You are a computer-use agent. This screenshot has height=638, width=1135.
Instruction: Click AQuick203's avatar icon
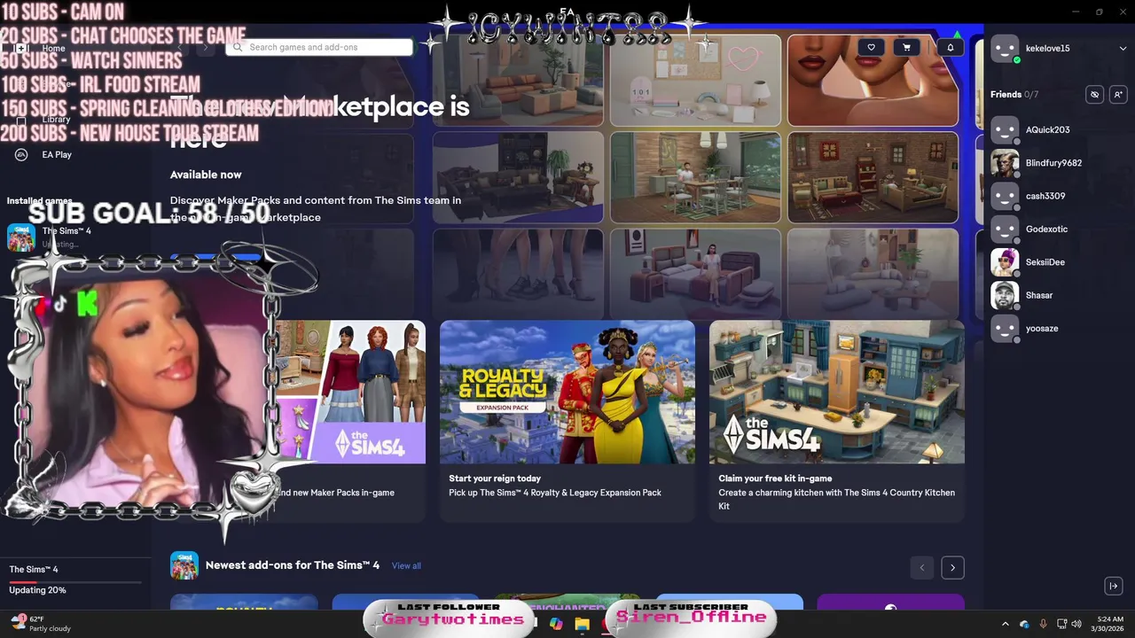pyautogui.click(x=1005, y=129)
